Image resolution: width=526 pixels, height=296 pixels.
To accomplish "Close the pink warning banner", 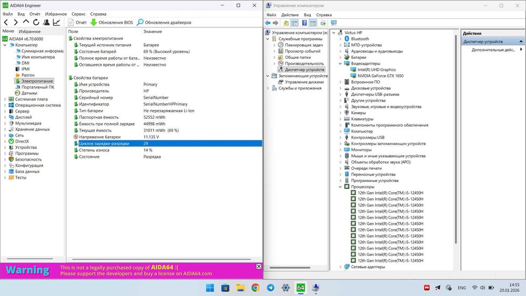I will (x=259, y=267).
